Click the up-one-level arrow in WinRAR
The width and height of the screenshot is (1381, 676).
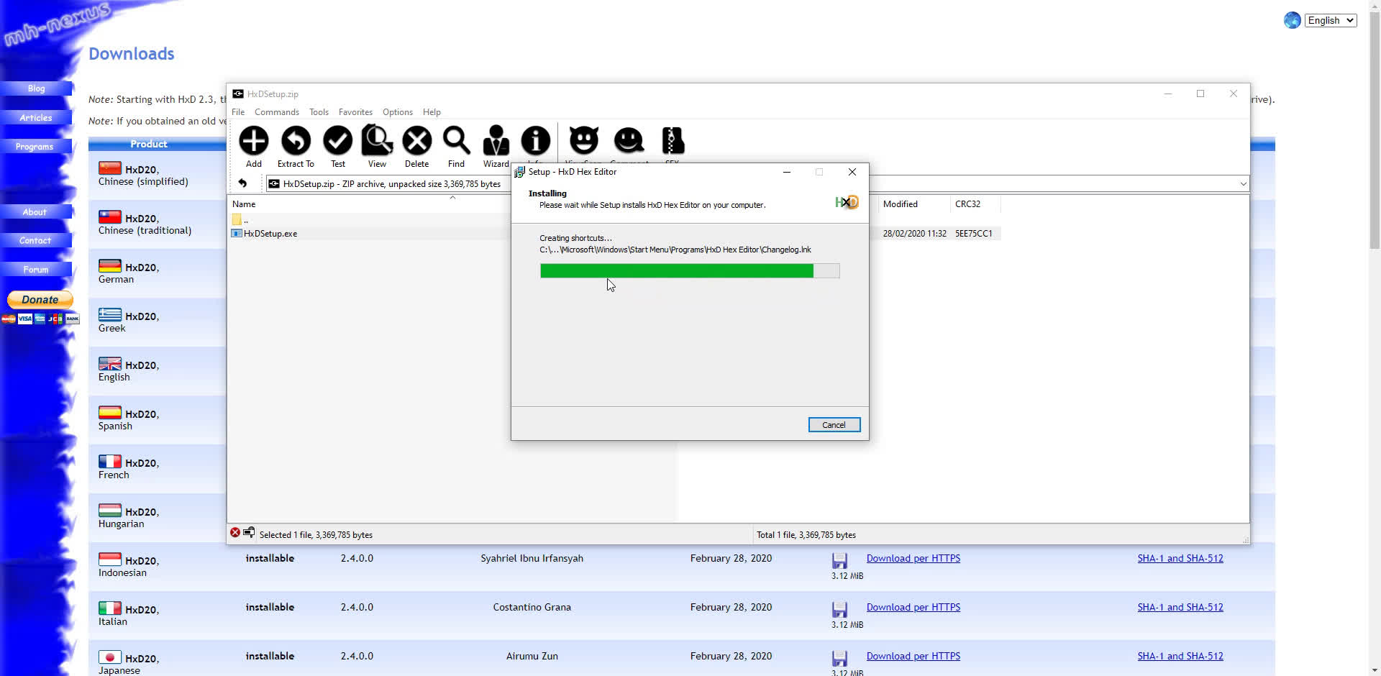coord(242,183)
